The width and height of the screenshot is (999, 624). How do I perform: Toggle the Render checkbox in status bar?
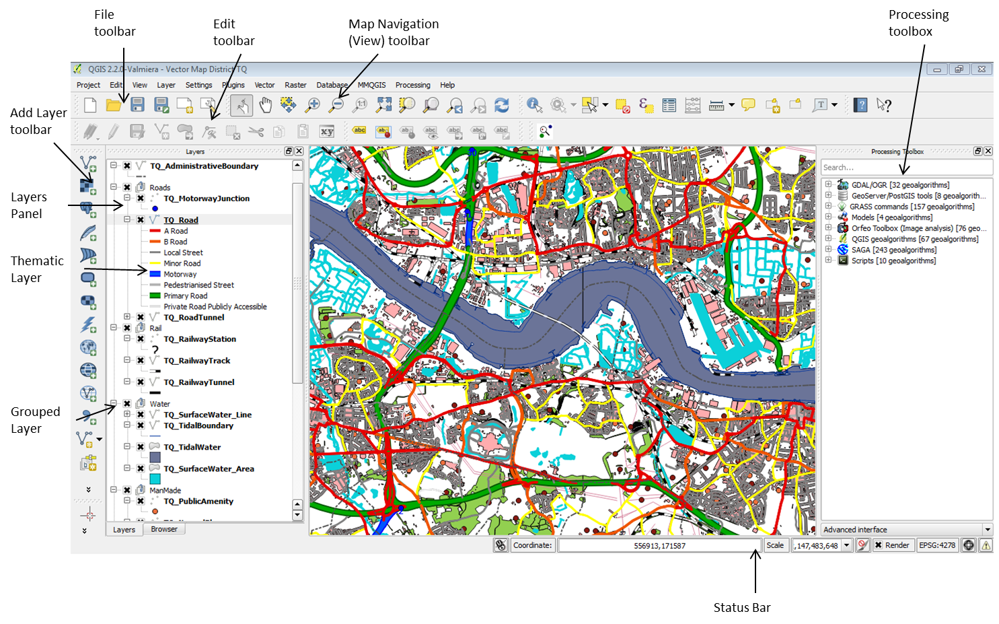[879, 545]
